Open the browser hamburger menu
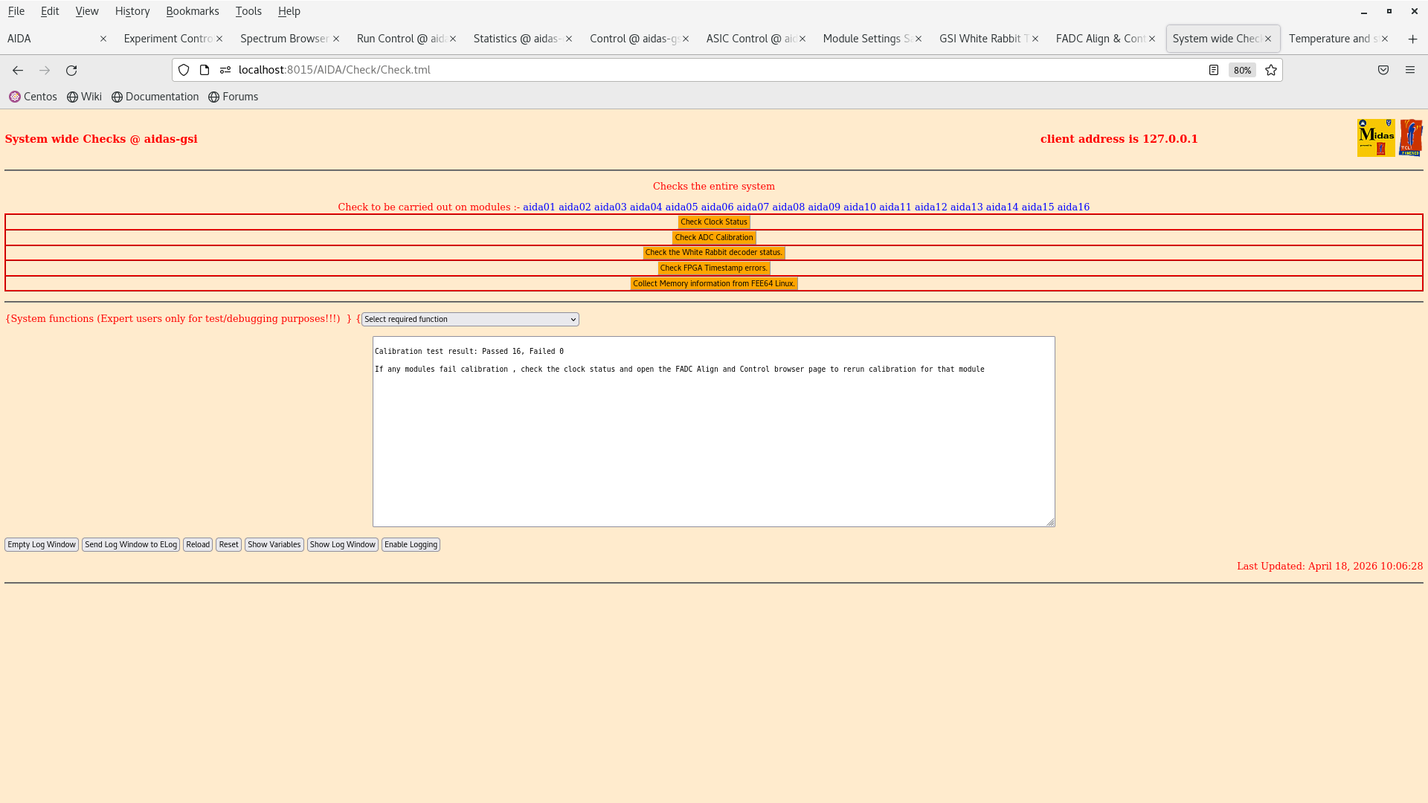 [1410, 70]
